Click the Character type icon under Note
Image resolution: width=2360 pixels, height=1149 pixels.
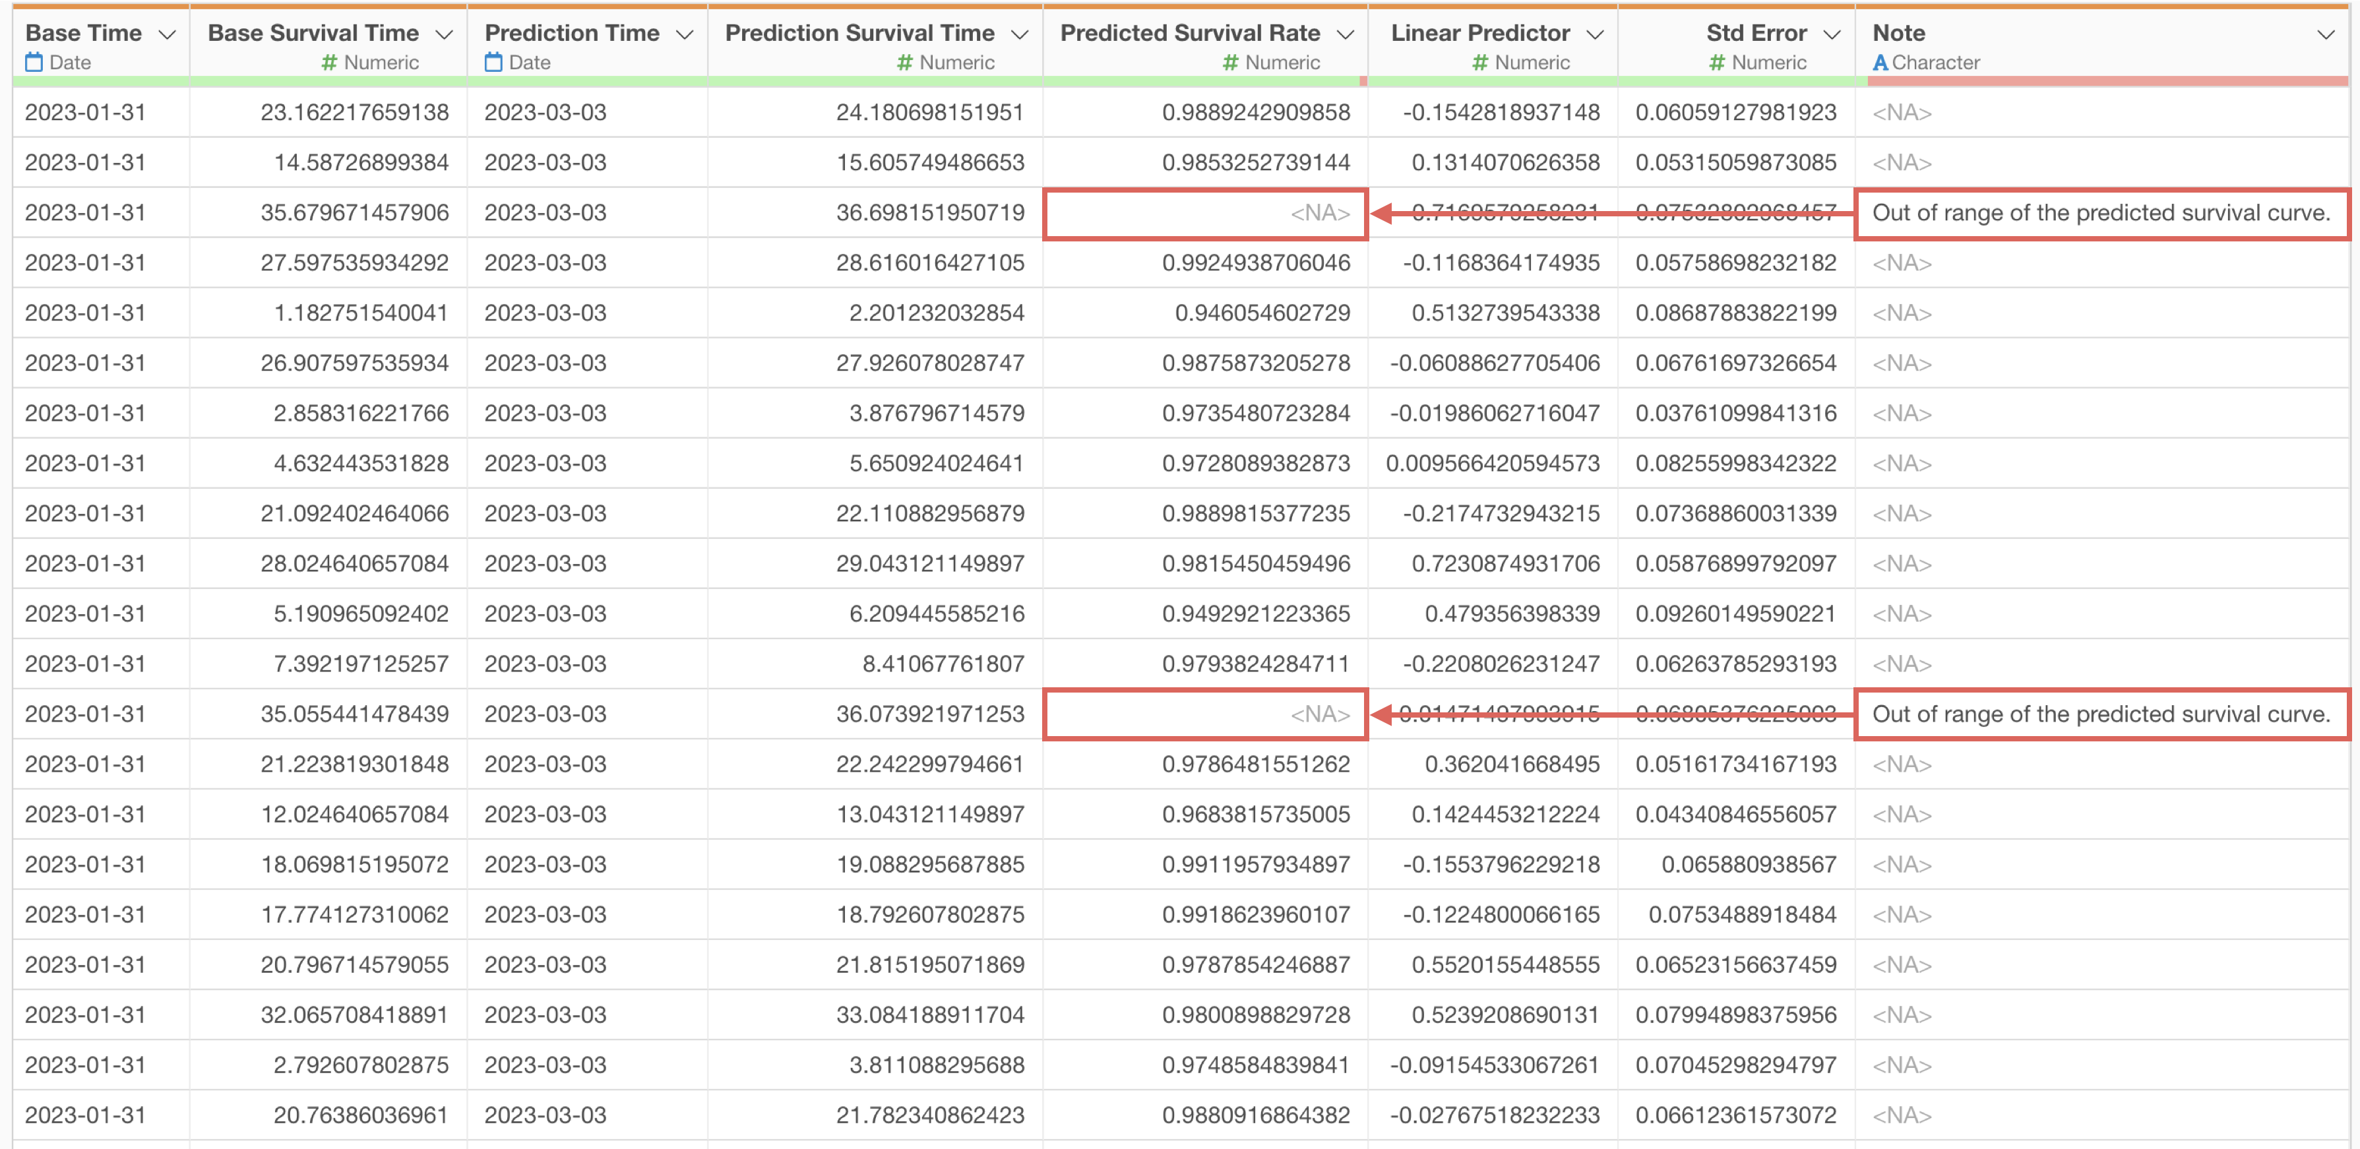(1880, 62)
